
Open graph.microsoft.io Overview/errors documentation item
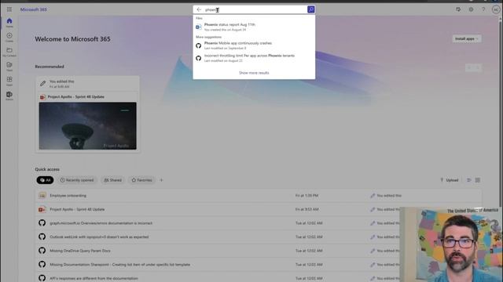[101, 223]
